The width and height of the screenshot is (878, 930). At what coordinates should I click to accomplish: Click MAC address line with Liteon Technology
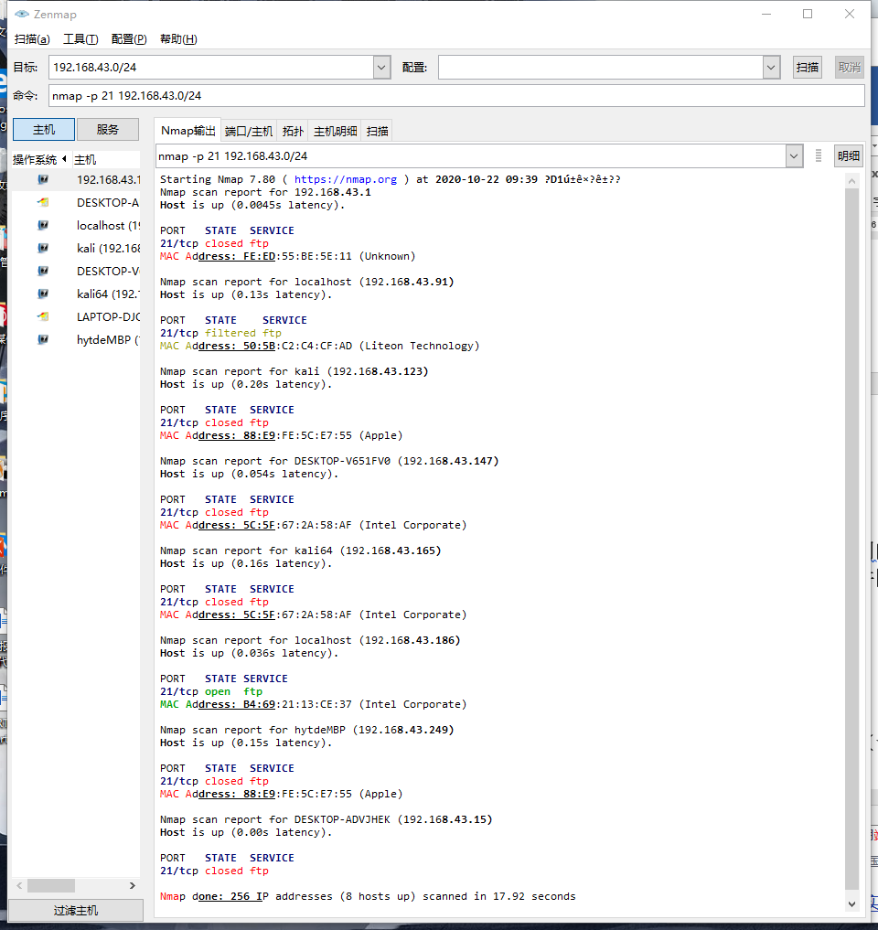click(x=320, y=346)
